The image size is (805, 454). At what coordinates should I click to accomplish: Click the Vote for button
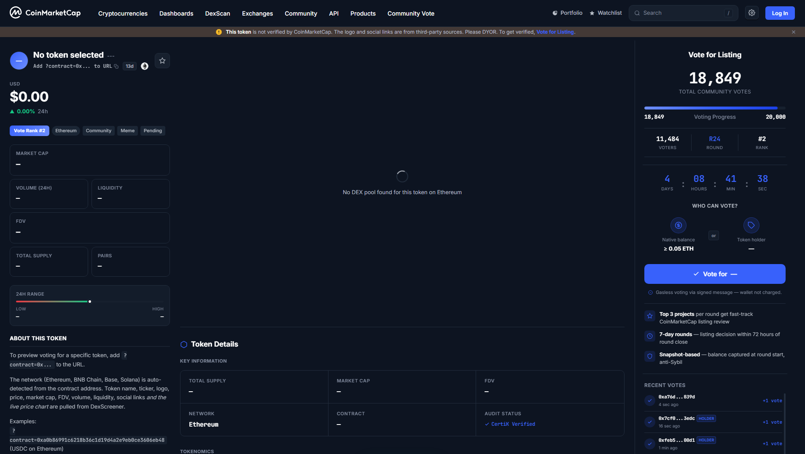click(x=715, y=274)
